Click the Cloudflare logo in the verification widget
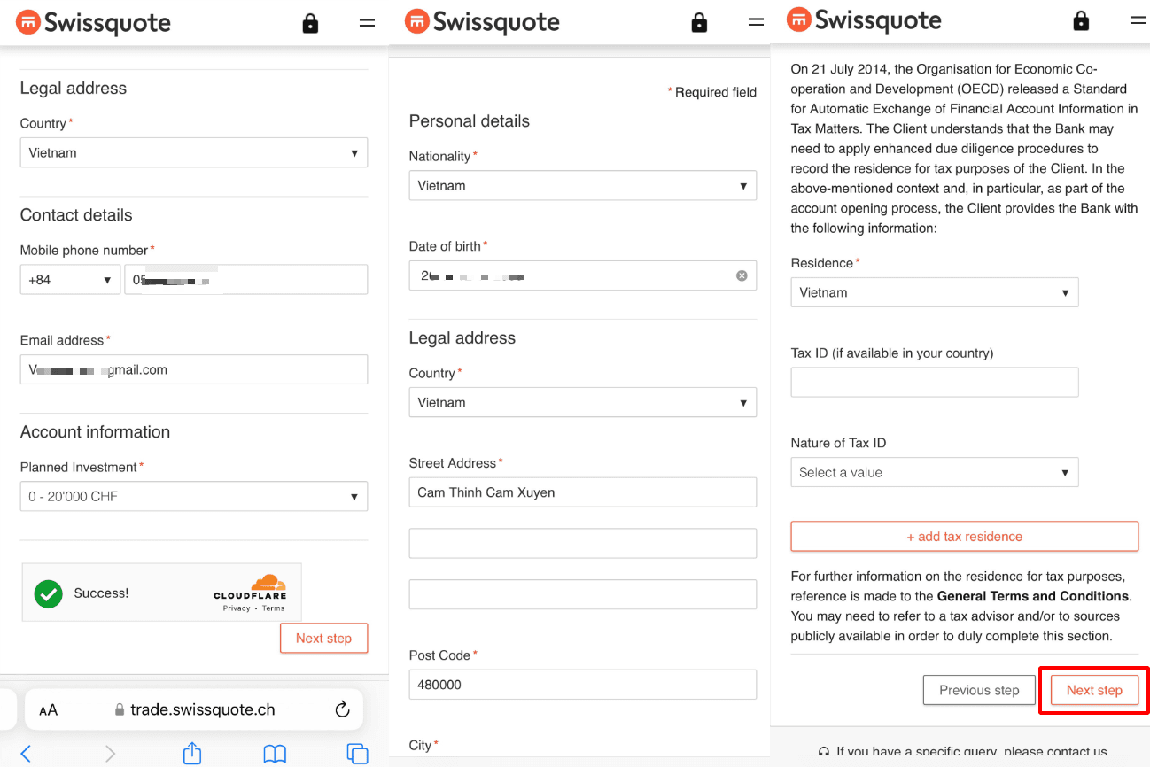 click(250, 587)
